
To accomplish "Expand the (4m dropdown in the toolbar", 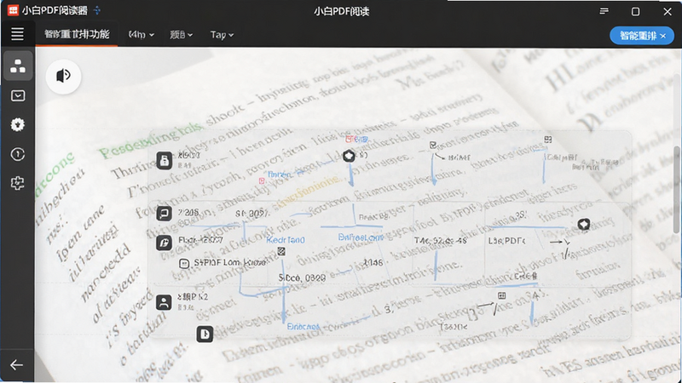I will 142,35.
